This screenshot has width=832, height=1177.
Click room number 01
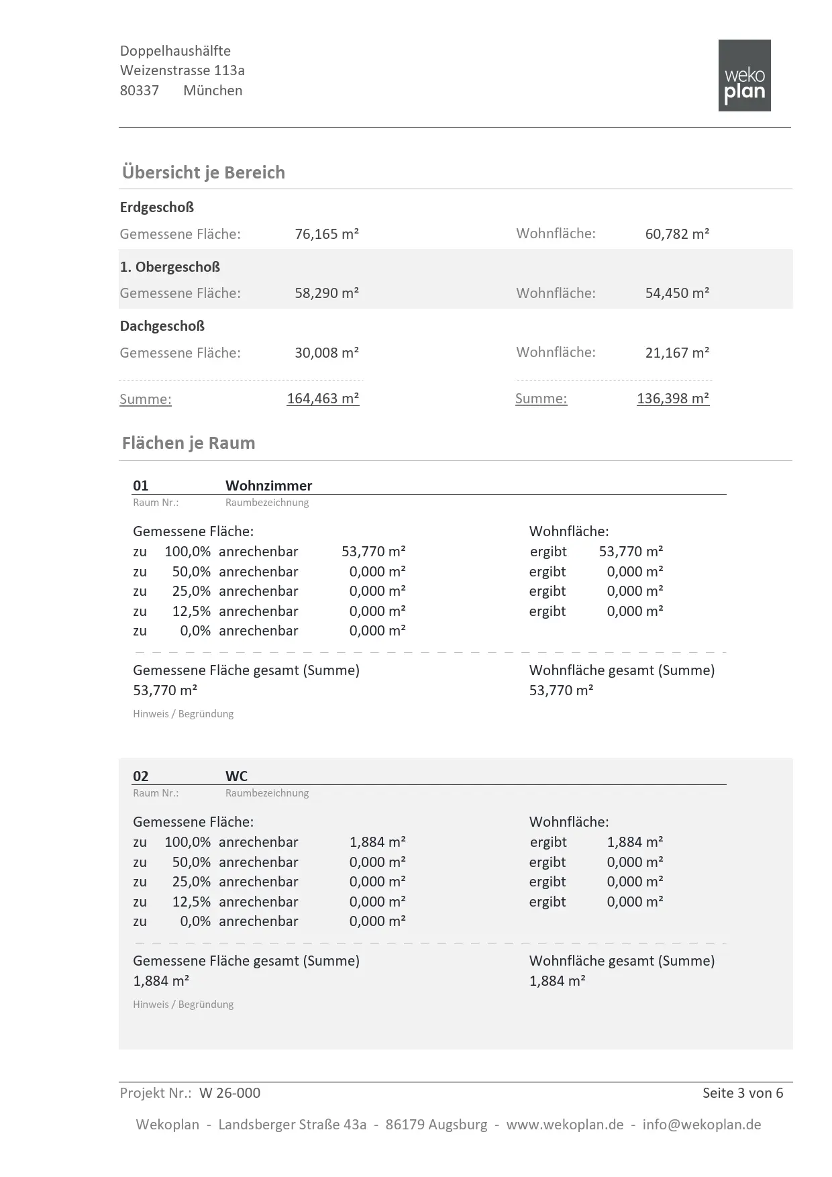(x=141, y=485)
